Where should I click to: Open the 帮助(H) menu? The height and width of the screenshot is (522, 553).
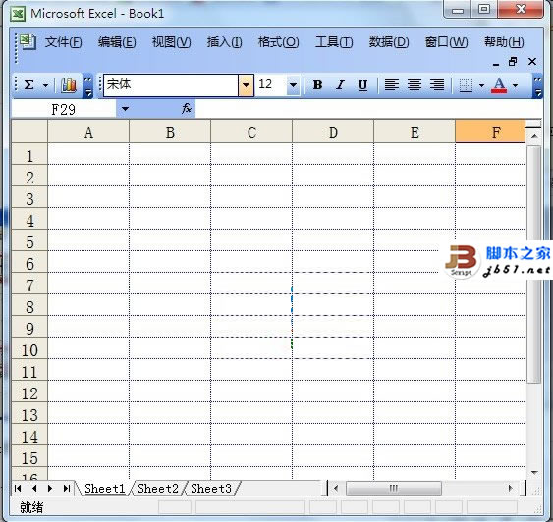504,42
